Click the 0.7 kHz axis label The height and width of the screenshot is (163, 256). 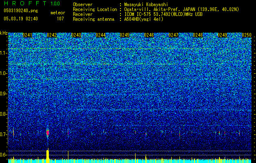3,134
